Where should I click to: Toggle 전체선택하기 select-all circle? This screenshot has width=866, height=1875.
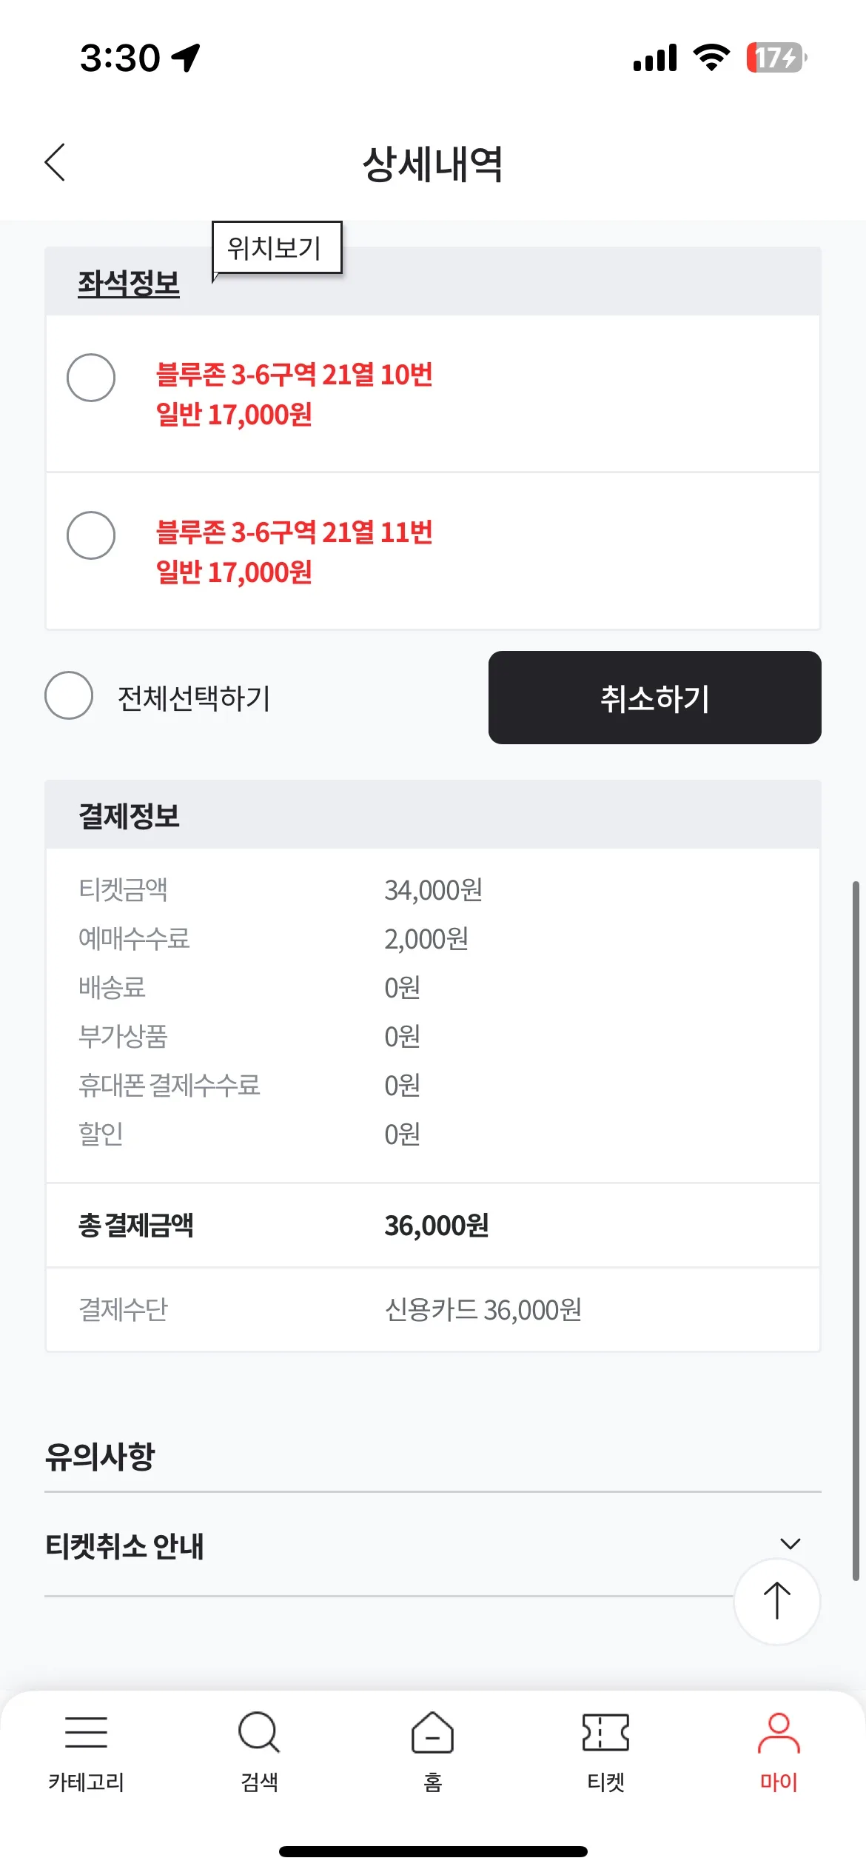point(69,695)
